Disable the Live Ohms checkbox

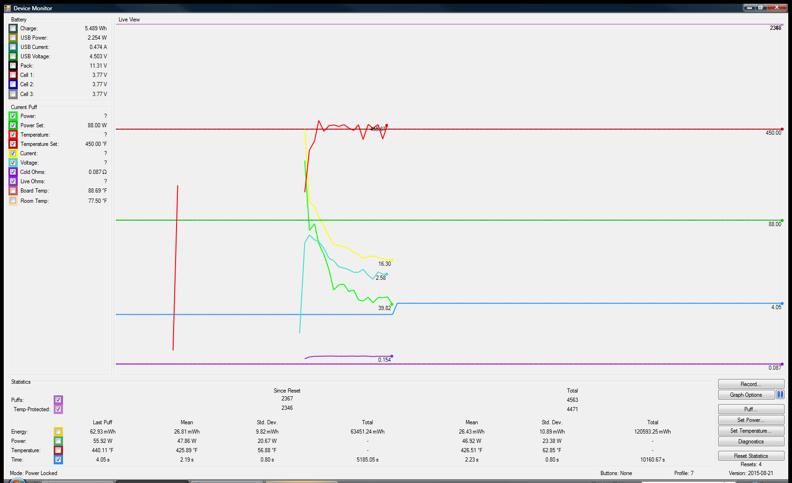click(13, 181)
